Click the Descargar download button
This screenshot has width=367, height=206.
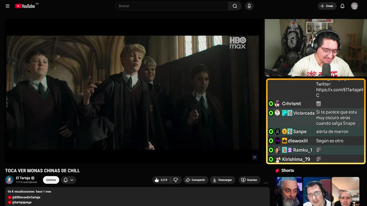tap(222, 180)
